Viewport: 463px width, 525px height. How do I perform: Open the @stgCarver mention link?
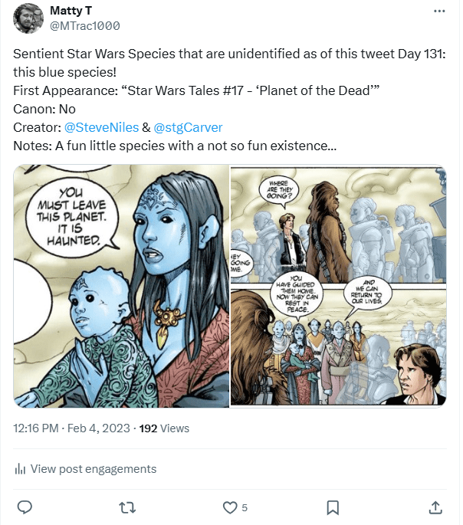(x=188, y=126)
